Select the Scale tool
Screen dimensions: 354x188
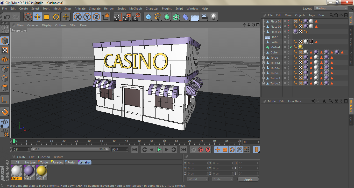pyautogui.click(x=47, y=17)
